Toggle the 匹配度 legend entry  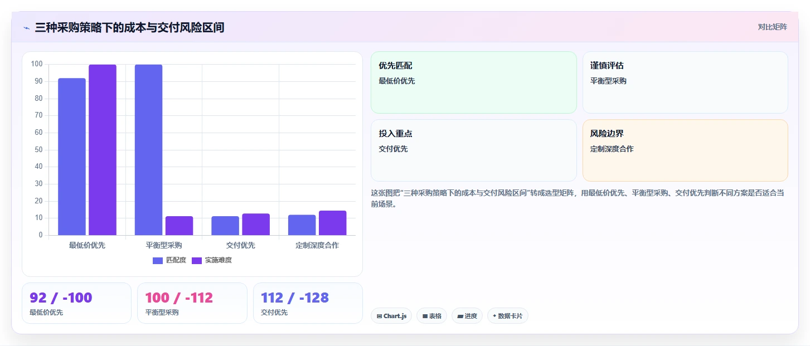coord(169,260)
